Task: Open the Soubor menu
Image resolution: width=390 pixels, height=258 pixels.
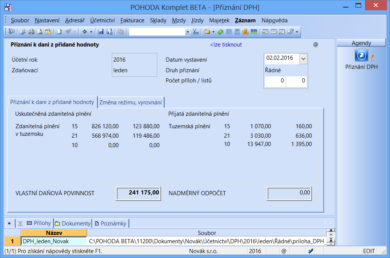Action: point(20,20)
